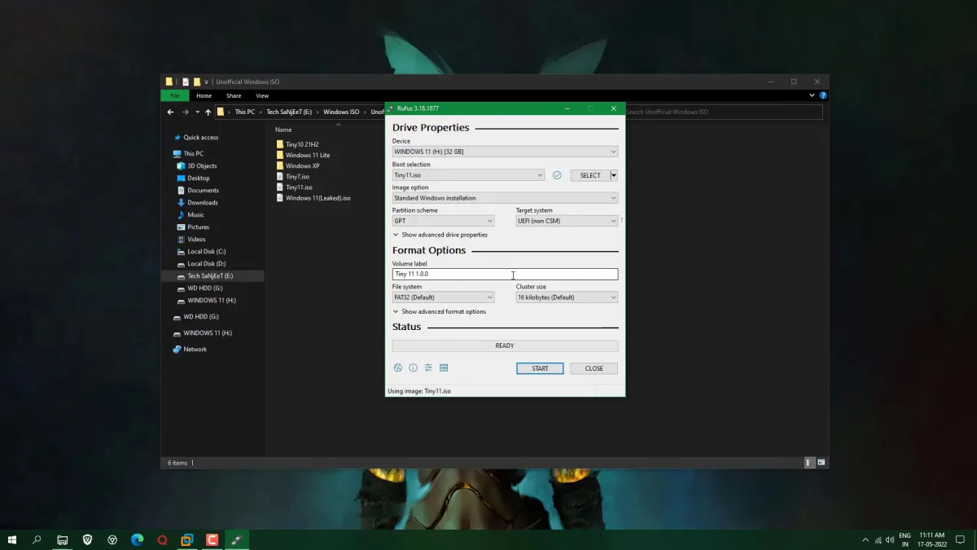Open Explorer help question mark icon
977x550 pixels.
[x=822, y=95]
